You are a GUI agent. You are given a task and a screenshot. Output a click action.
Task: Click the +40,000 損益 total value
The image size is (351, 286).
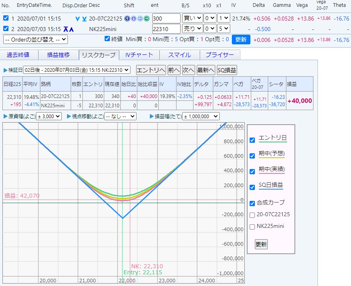[300, 101]
